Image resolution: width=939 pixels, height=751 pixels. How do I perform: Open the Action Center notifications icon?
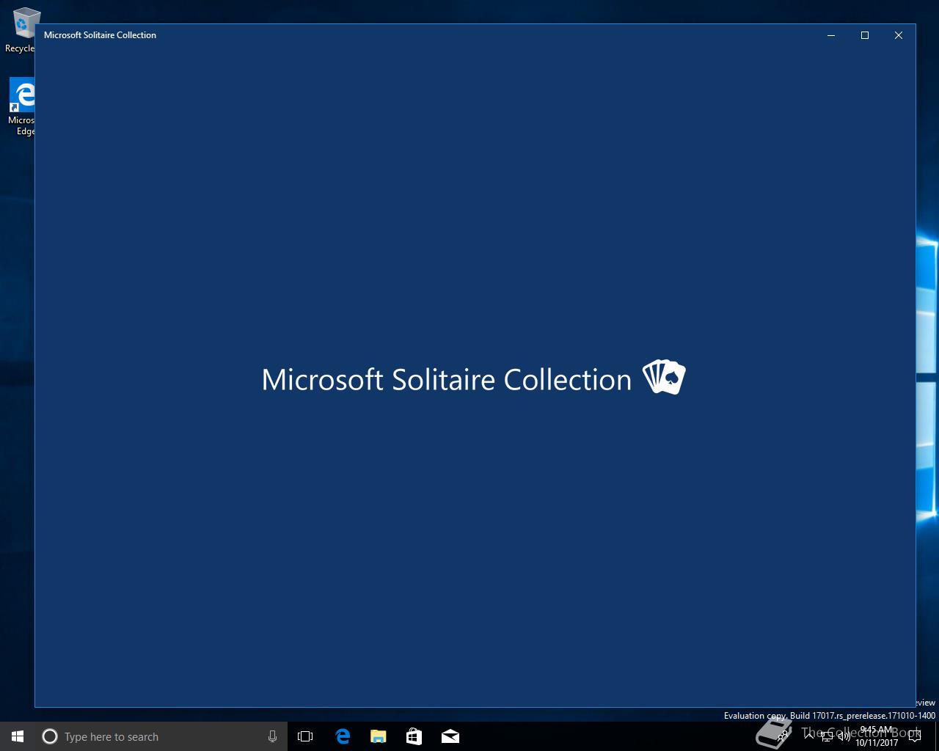click(x=914, y=736)
